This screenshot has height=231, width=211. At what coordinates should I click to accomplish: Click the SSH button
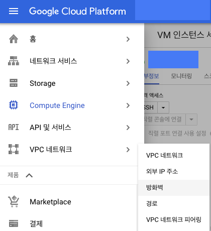pyautogui.click(x=151, y=107)
